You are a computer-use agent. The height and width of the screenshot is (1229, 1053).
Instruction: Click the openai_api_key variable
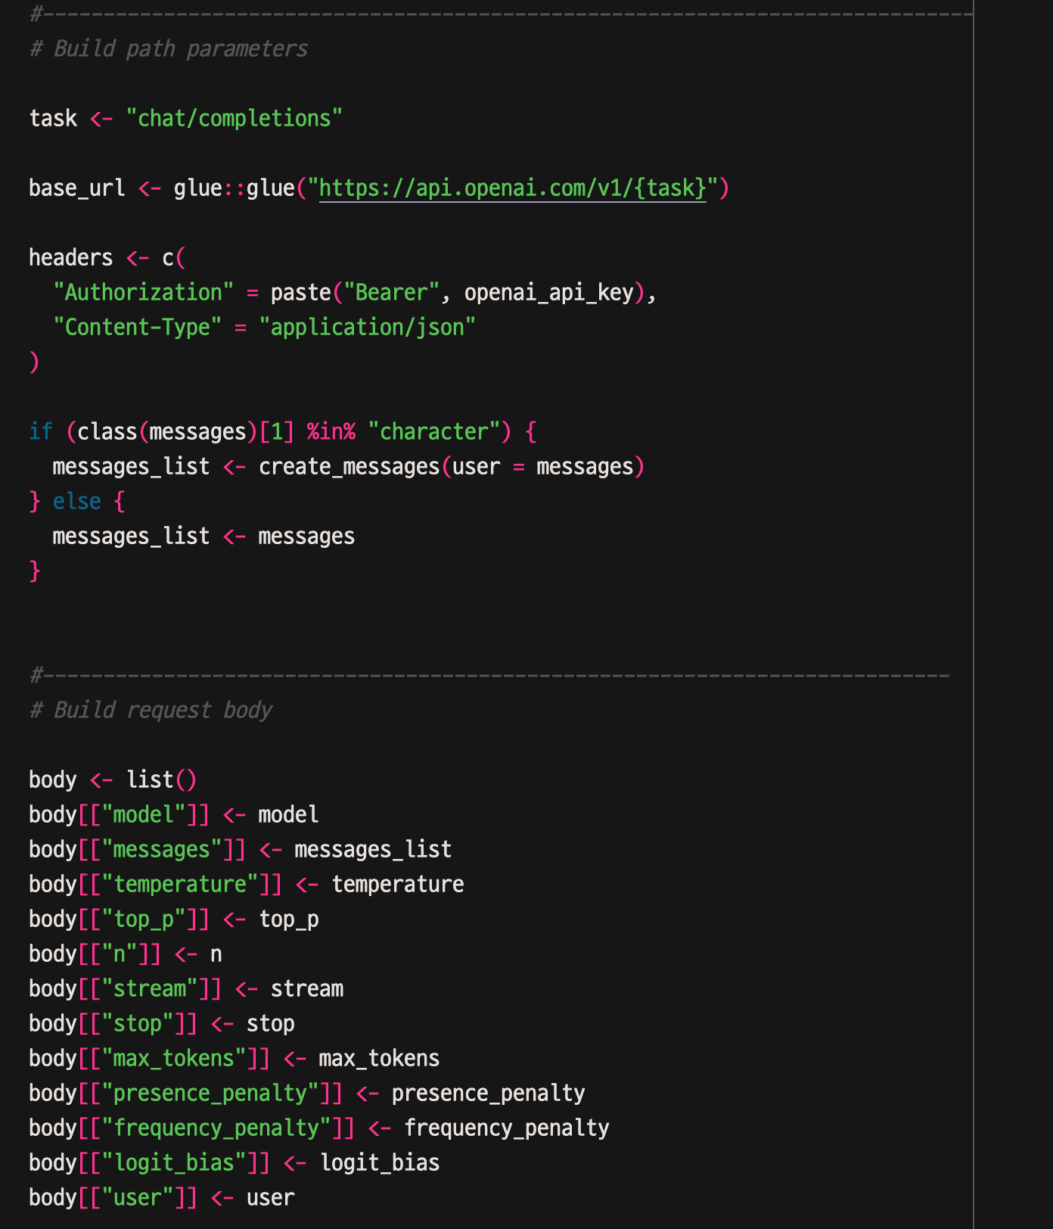click(x=548, y=292)
